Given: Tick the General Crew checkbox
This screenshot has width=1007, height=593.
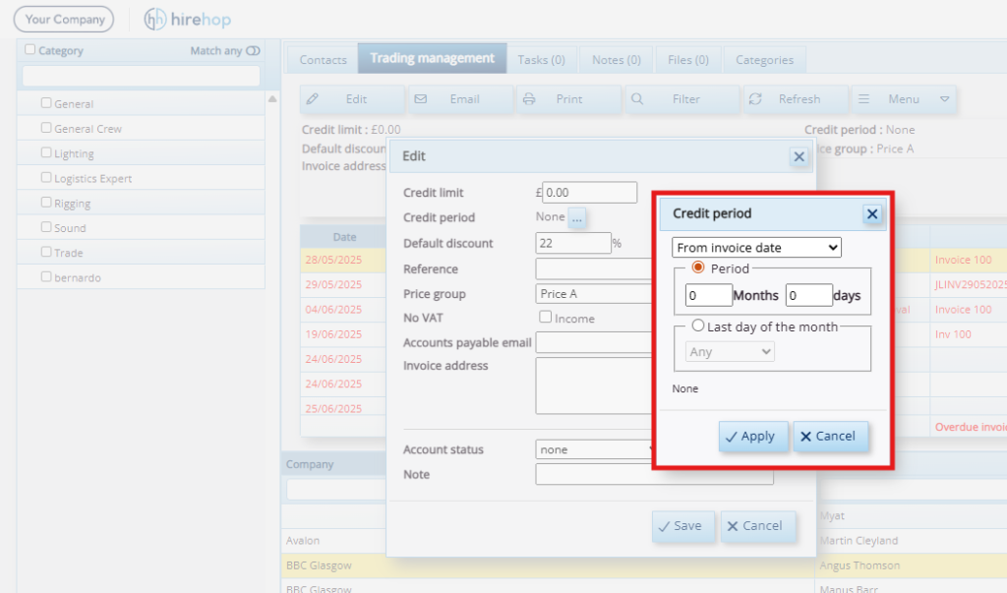Looking at the screenshot, I should tap(46, 128).
